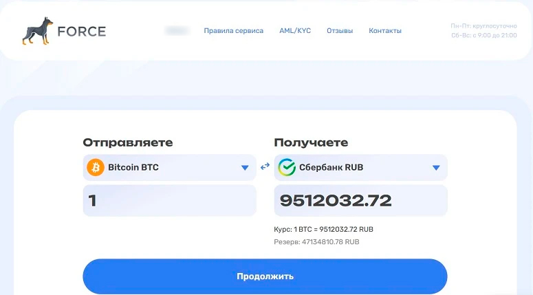Click the FORCE brand name text
This screenshot has height=295, width=533.
point(82,31)
